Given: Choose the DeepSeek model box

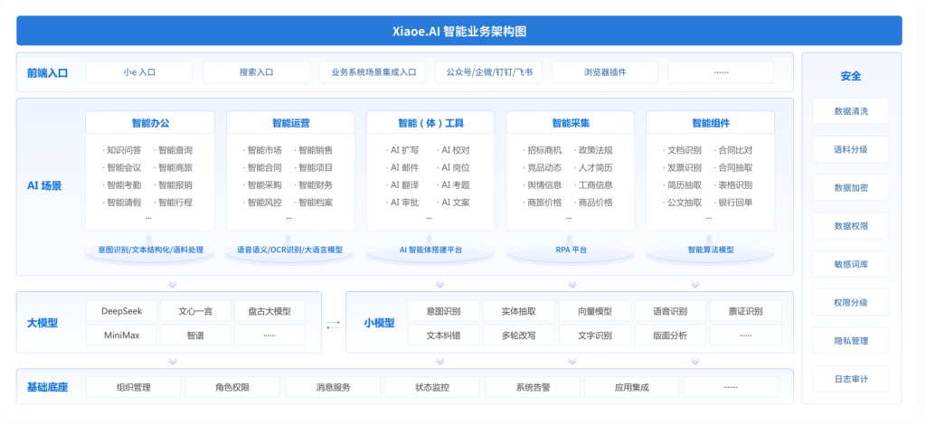Looking at the screenshot, I should 121,311.
